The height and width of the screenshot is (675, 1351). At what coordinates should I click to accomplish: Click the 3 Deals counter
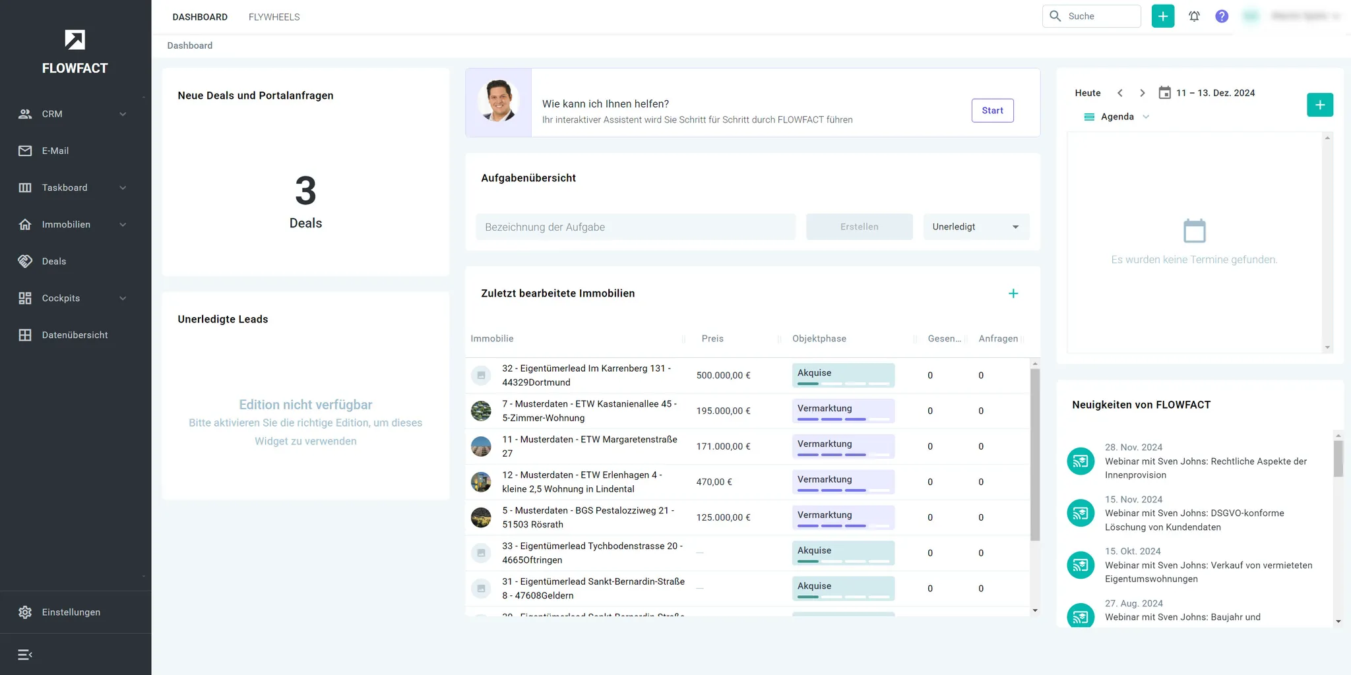tap(305, 201)
